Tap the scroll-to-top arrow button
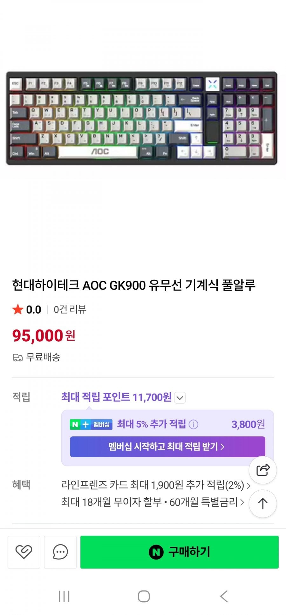The height and width of the screenshot is (615, 286). tap(263, 504)
